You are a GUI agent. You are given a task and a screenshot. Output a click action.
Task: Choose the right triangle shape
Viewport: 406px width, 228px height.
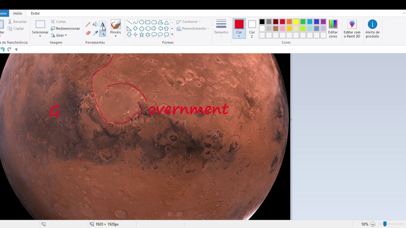[x=129, y=28]
